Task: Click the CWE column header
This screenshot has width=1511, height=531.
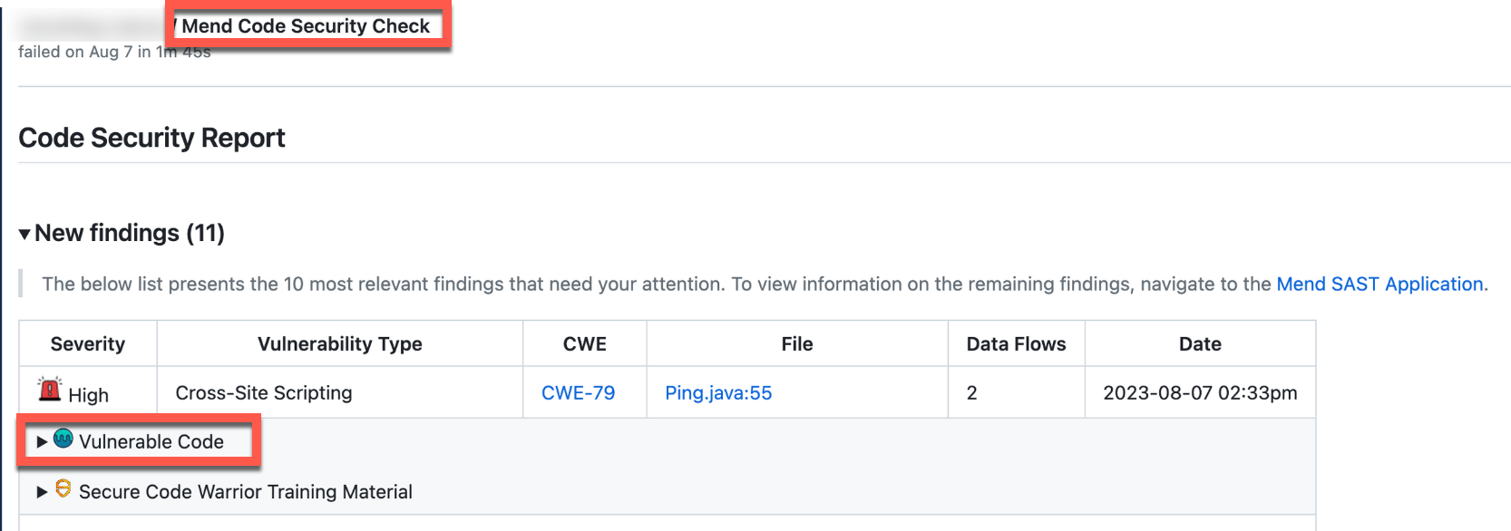Action: coord(585,344)
